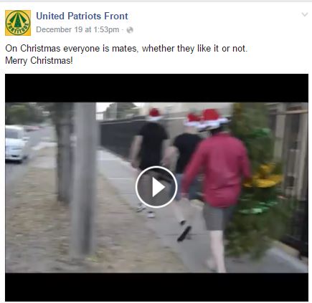
Task: Click the post text about Christmas mates
Action: 126,49
